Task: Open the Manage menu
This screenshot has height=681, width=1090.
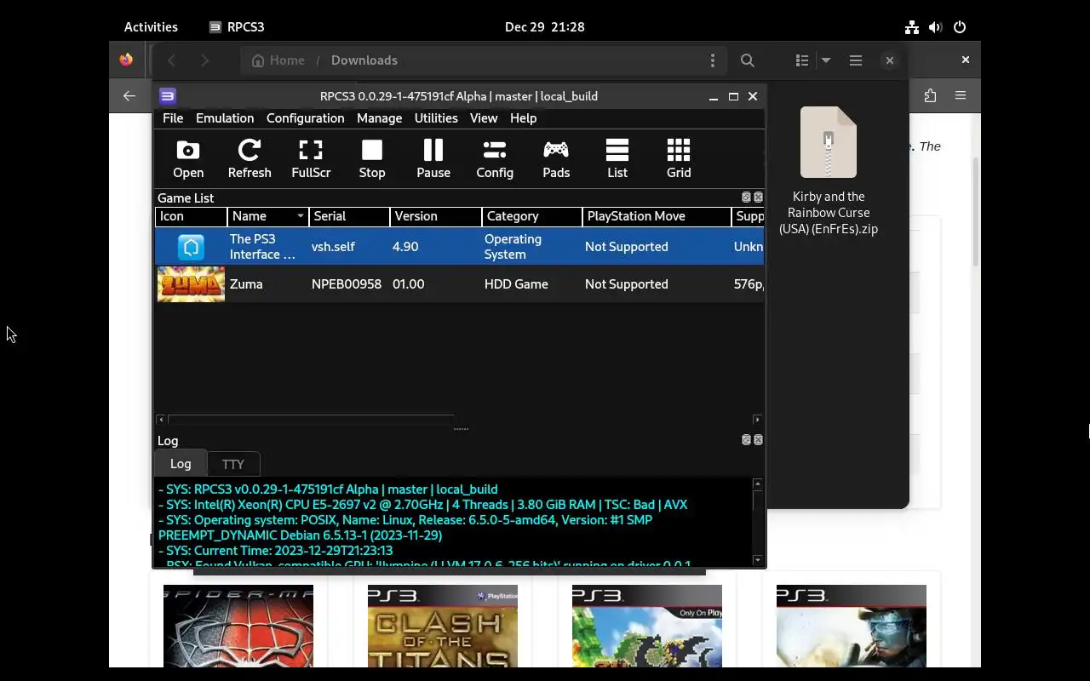Action: pyautogui.click(x=379, y=118)
